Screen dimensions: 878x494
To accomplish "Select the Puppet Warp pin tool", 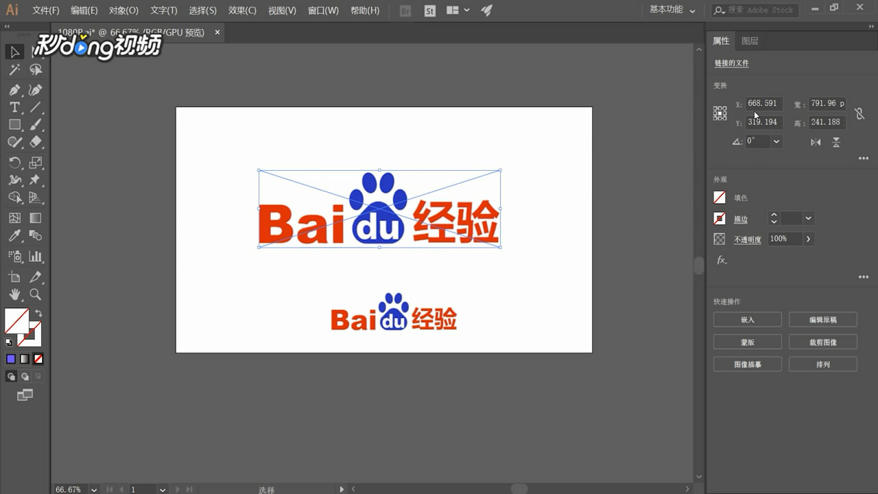I will 36,180.
